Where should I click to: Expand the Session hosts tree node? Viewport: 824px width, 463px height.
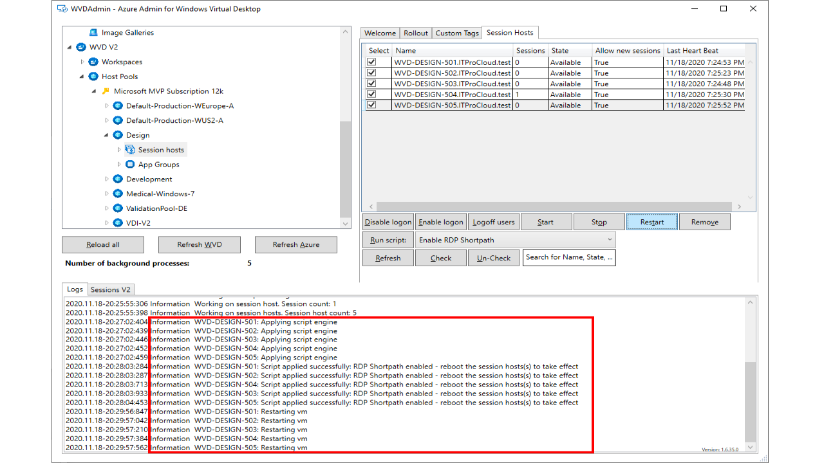(119, 150)
